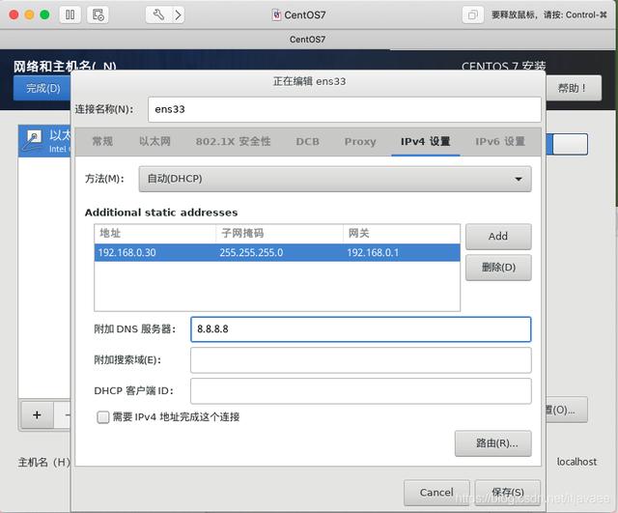Open the VM snapshot icon in title bar

98,15
